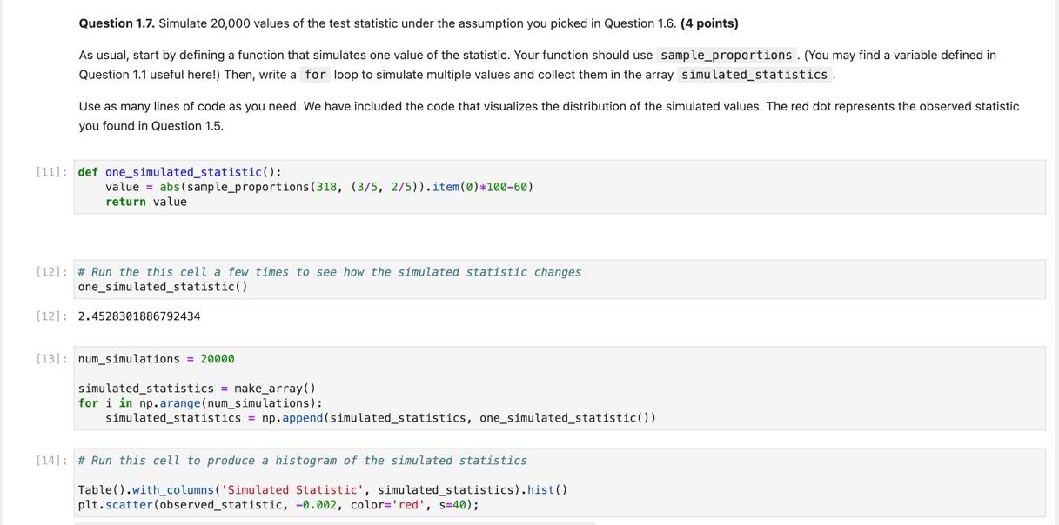Click the simulated_statistics inline code in instructions

754,75
